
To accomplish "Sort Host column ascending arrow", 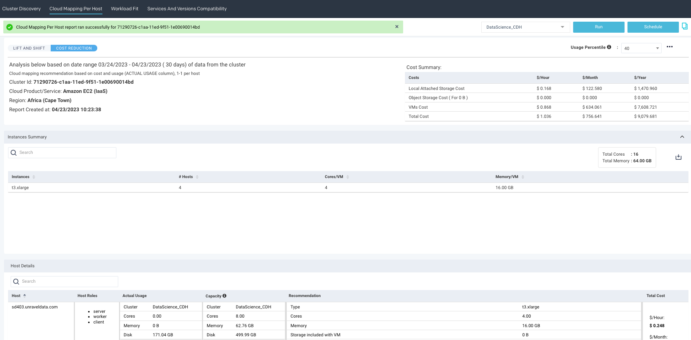I will click(25, 296).
